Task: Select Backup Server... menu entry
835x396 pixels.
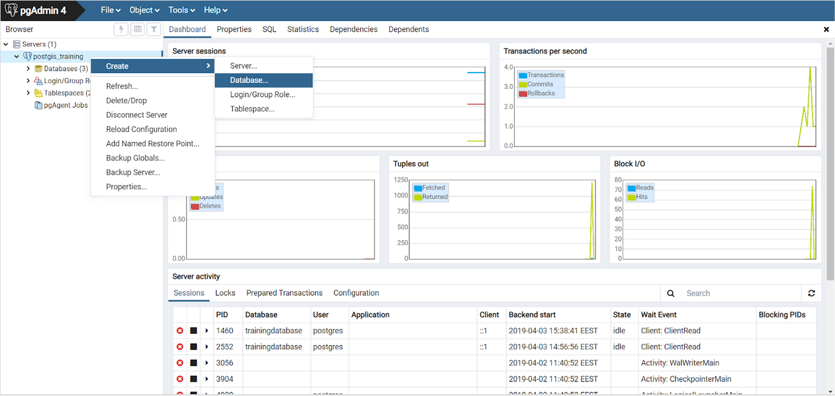Action: (133, 172)
